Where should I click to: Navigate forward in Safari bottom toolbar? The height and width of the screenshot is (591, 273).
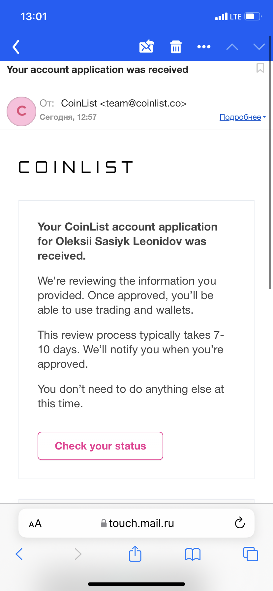pyautogui.click(x=78, y=554)
